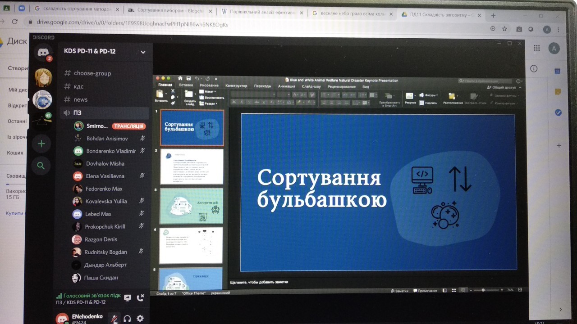Click the Google Drive info icon
Viewport: 577px width, 324px height.
[534, 68]
